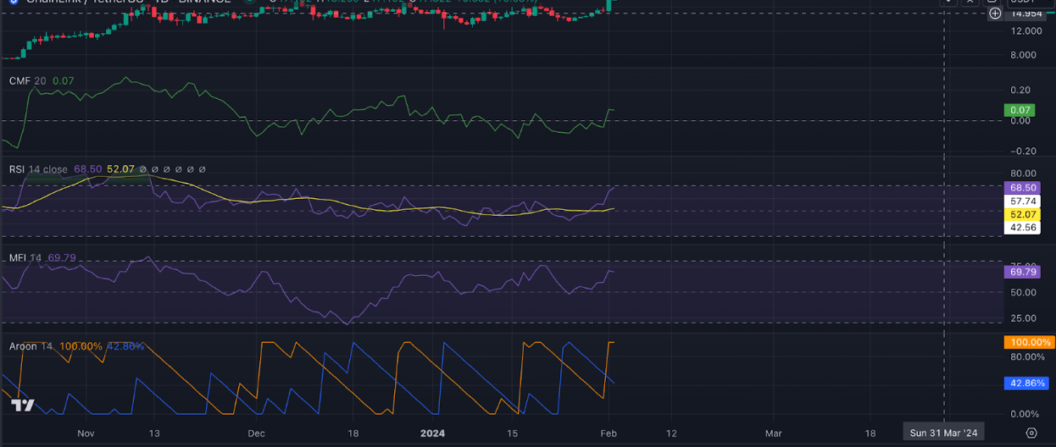Click the Sun 31 Mar '24 date label
Screen dimensions: 1056x447
943,433
